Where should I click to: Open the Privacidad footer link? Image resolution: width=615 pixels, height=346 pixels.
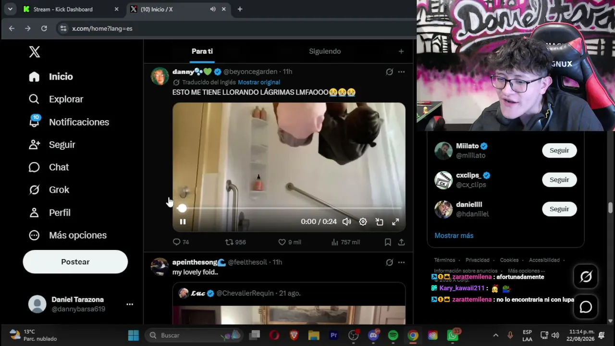click(478, 260)
